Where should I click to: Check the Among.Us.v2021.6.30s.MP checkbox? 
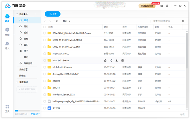(45, 74)
